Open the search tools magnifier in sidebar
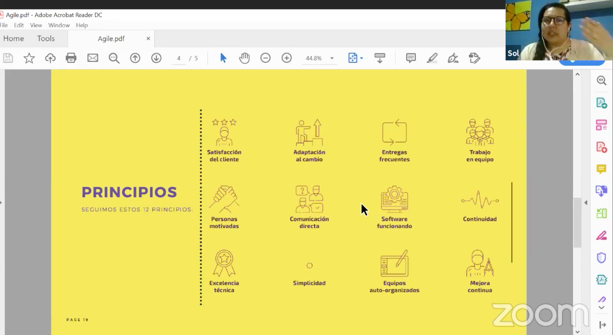The image size is (613, 335). tap(602, 81)
